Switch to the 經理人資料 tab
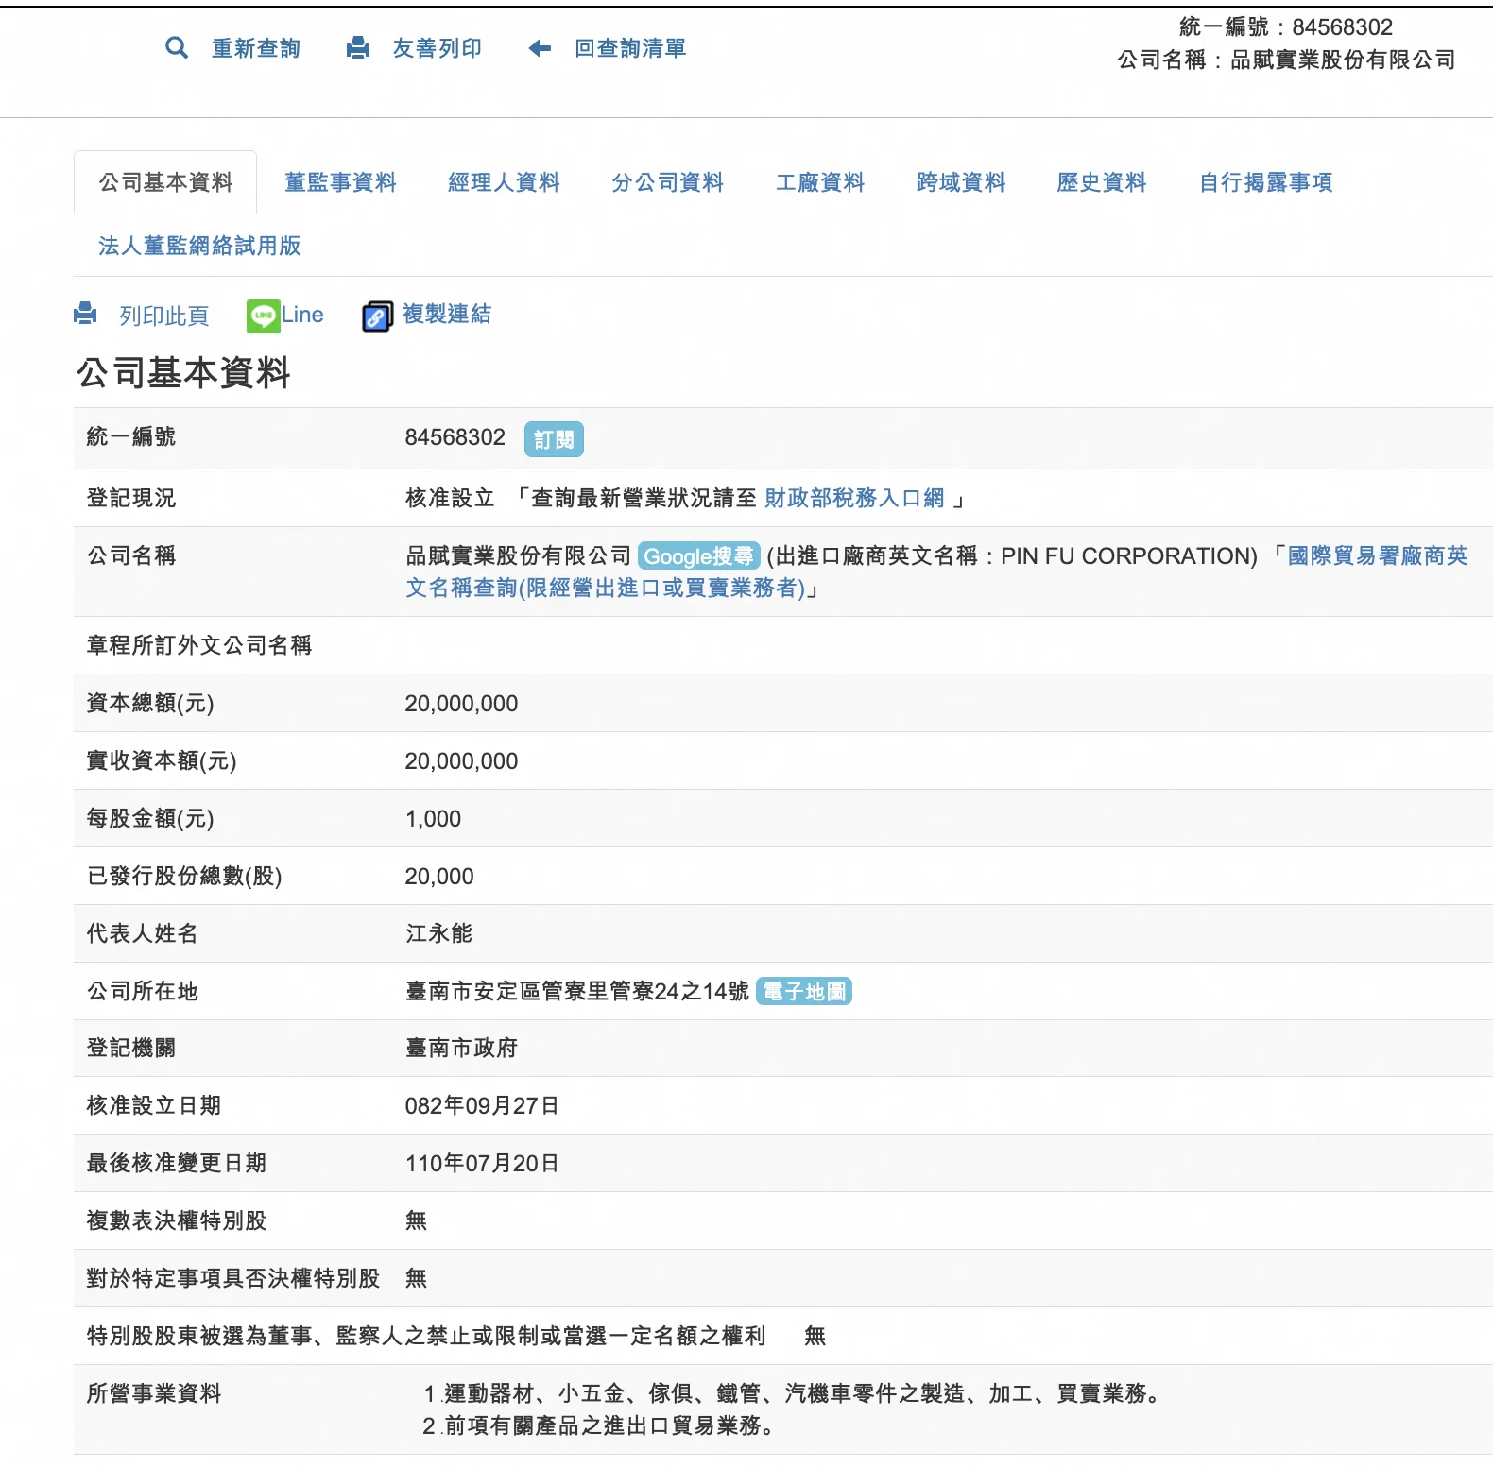The height and width of the screenshot is (1468, 1493). [x=504, y=182]
